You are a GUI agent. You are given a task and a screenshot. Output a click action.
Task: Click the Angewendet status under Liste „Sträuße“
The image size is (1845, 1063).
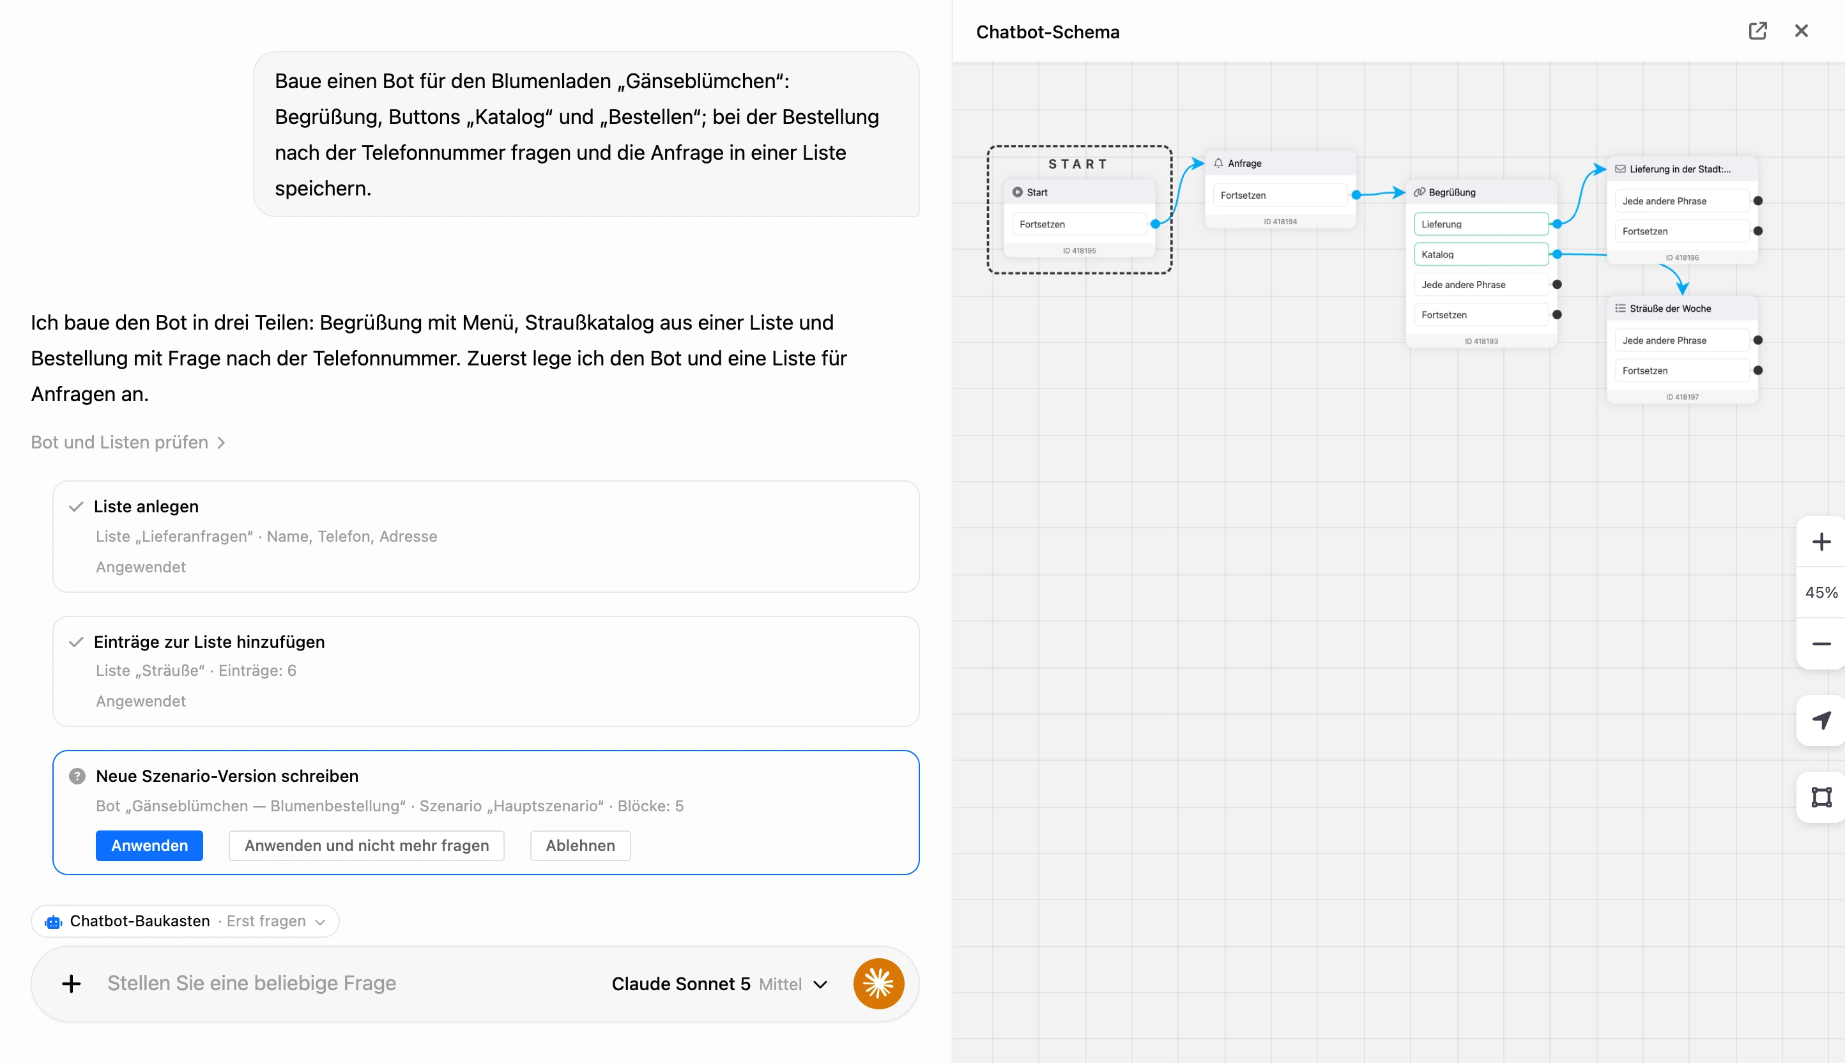141,701
